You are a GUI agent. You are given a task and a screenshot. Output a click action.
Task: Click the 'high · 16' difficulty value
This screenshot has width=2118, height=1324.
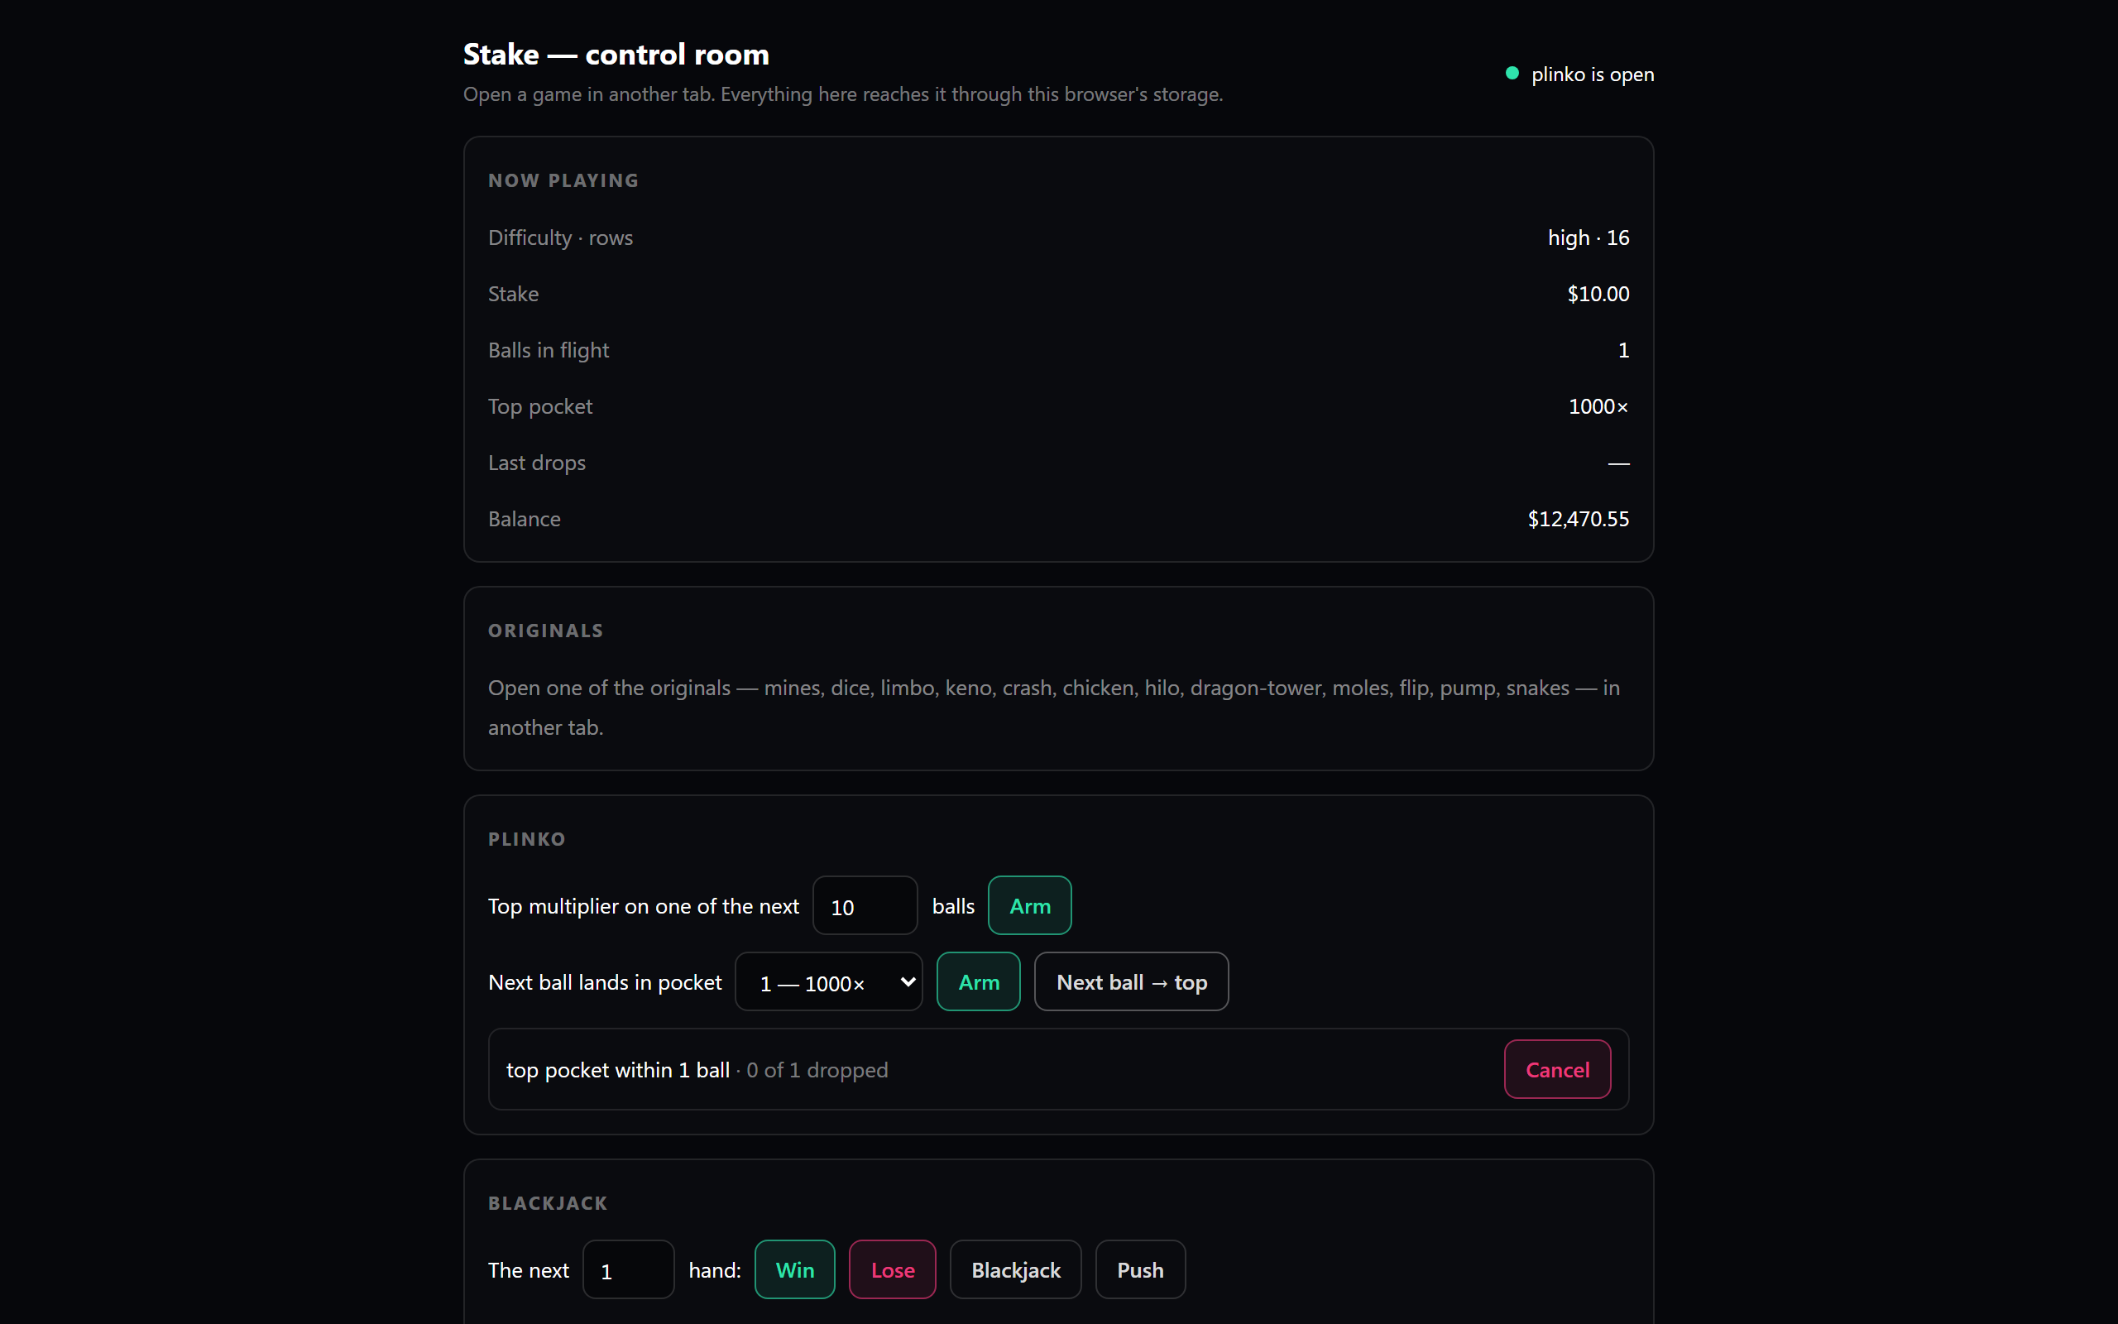pos(1588,237)
